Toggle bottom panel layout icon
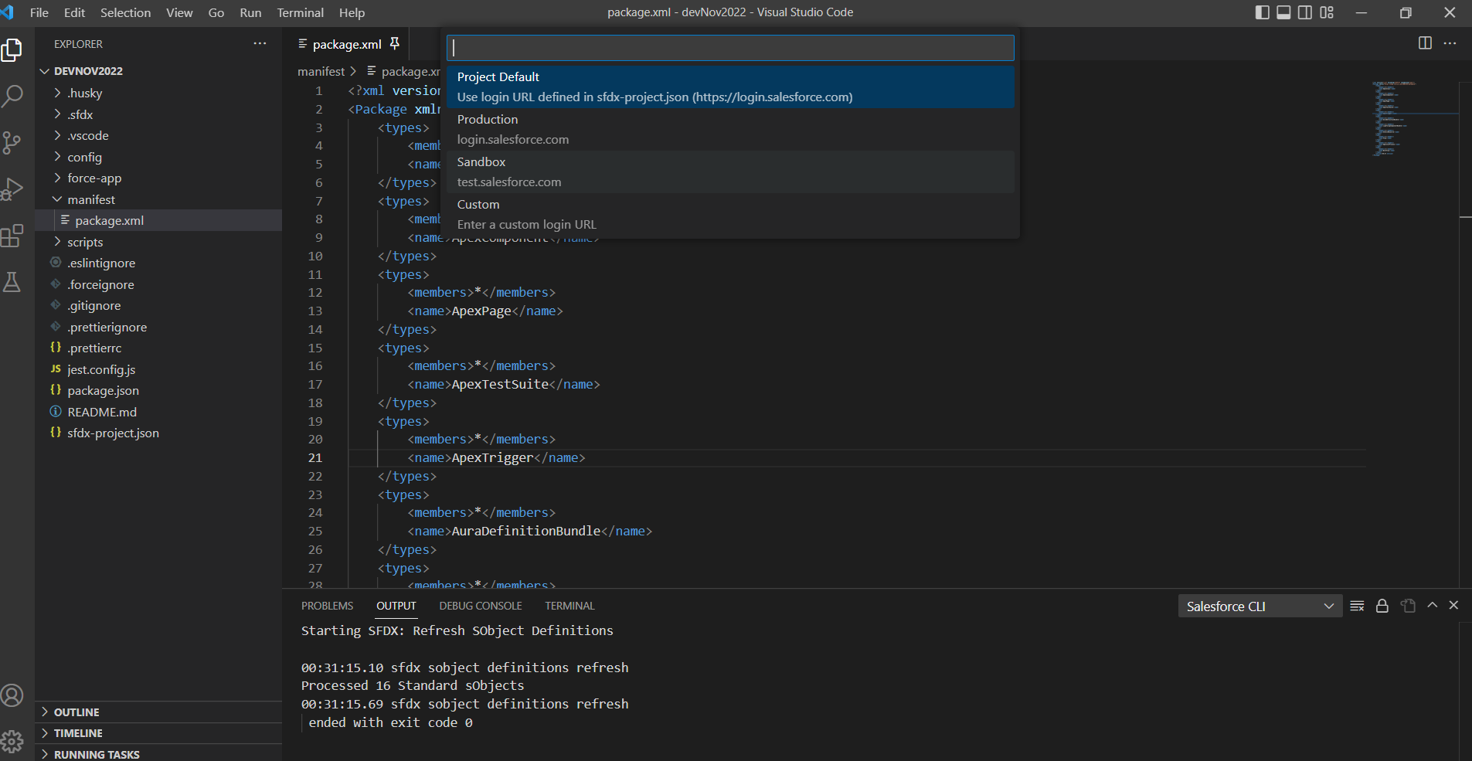The image size is (1472, 761). (x=1283, y=12)
